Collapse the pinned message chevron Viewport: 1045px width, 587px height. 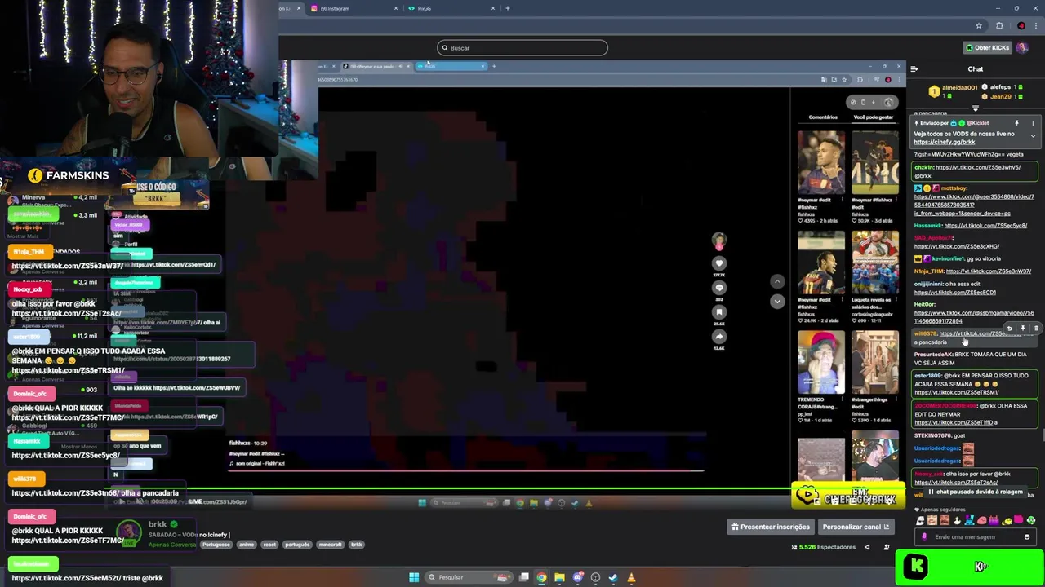1033,136
